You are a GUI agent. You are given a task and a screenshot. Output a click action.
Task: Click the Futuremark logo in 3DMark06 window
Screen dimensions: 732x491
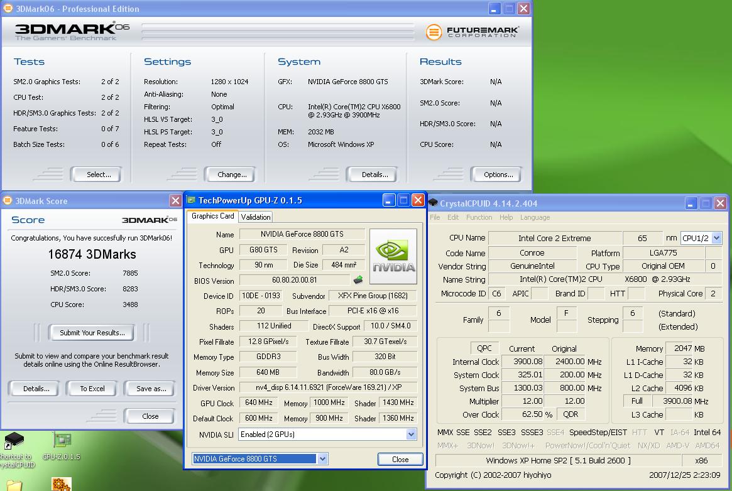pos(472,31)
